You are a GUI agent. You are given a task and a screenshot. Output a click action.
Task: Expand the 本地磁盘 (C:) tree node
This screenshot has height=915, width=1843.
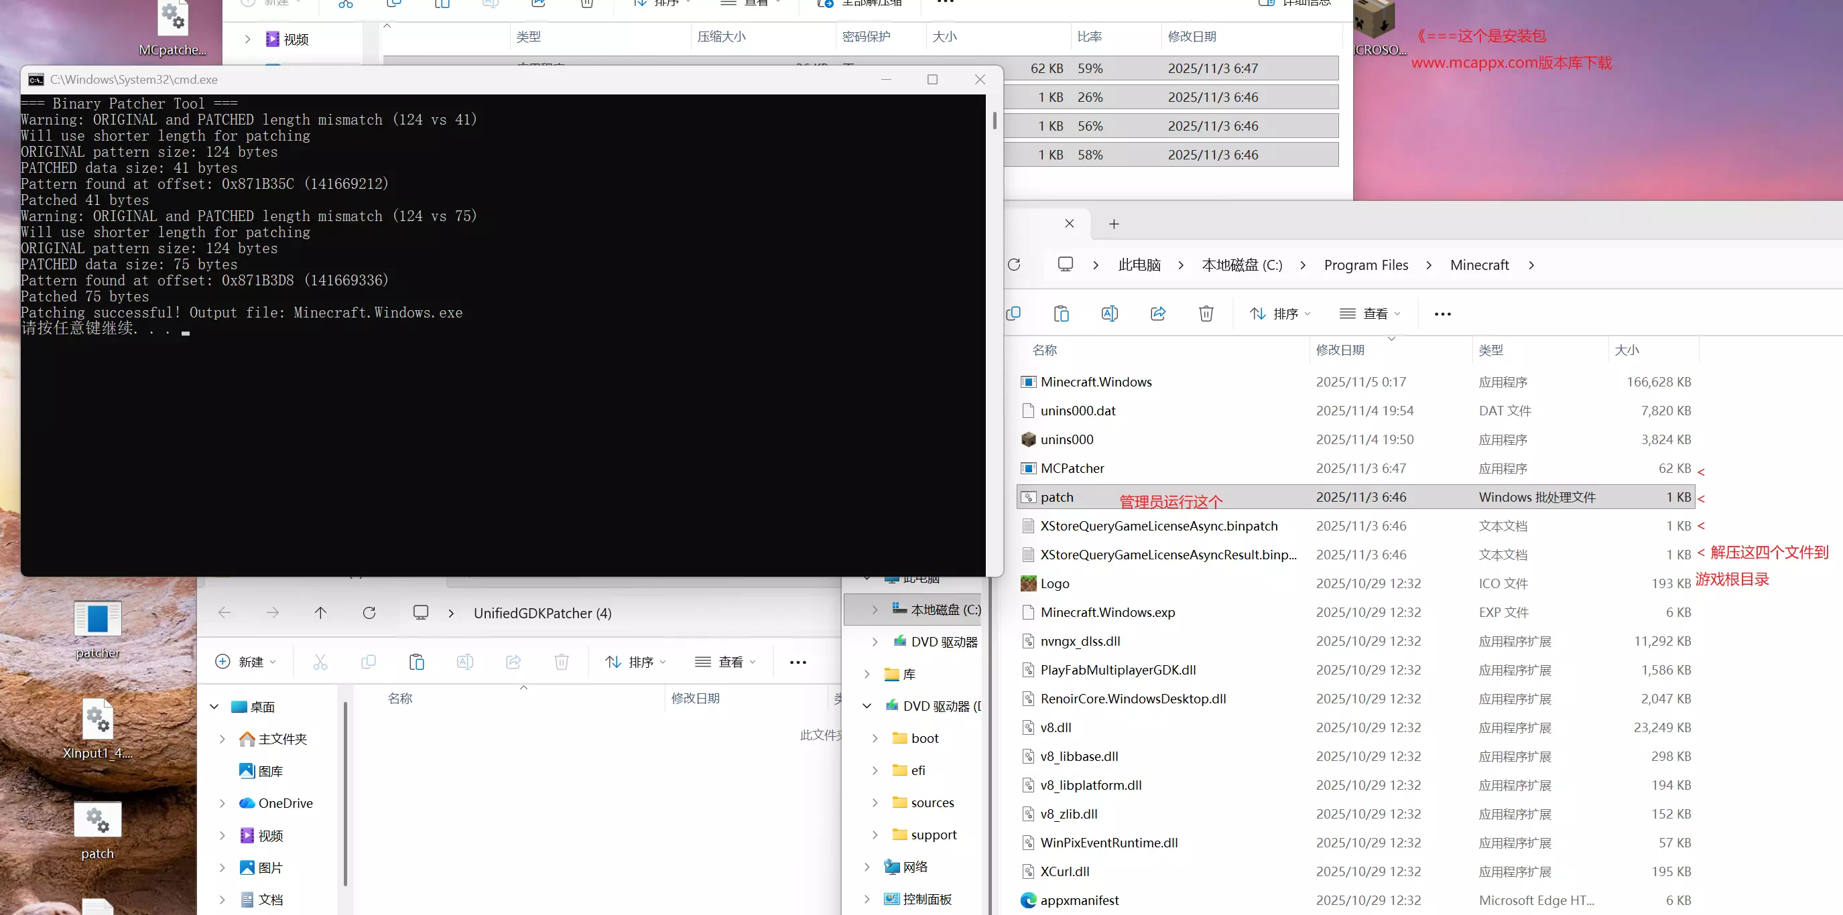pyautogui.click(x=875, y=610)
